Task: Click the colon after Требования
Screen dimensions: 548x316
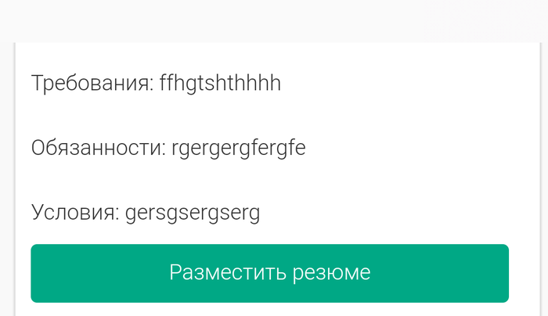Action: [x=151, y=84]
